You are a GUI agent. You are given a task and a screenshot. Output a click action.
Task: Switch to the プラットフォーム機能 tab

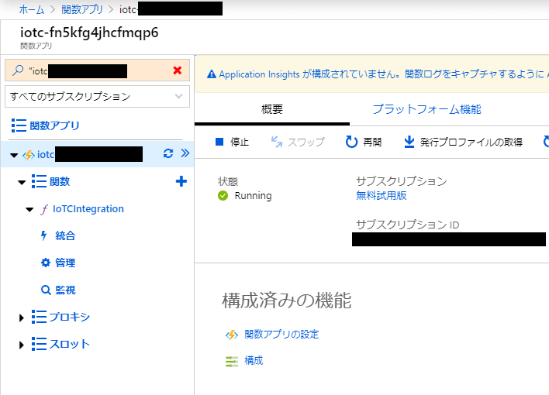pos(426,109)
